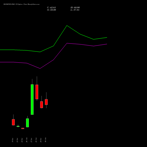
Task: Click the '29 Oct' date label
Action: [41, 140]
